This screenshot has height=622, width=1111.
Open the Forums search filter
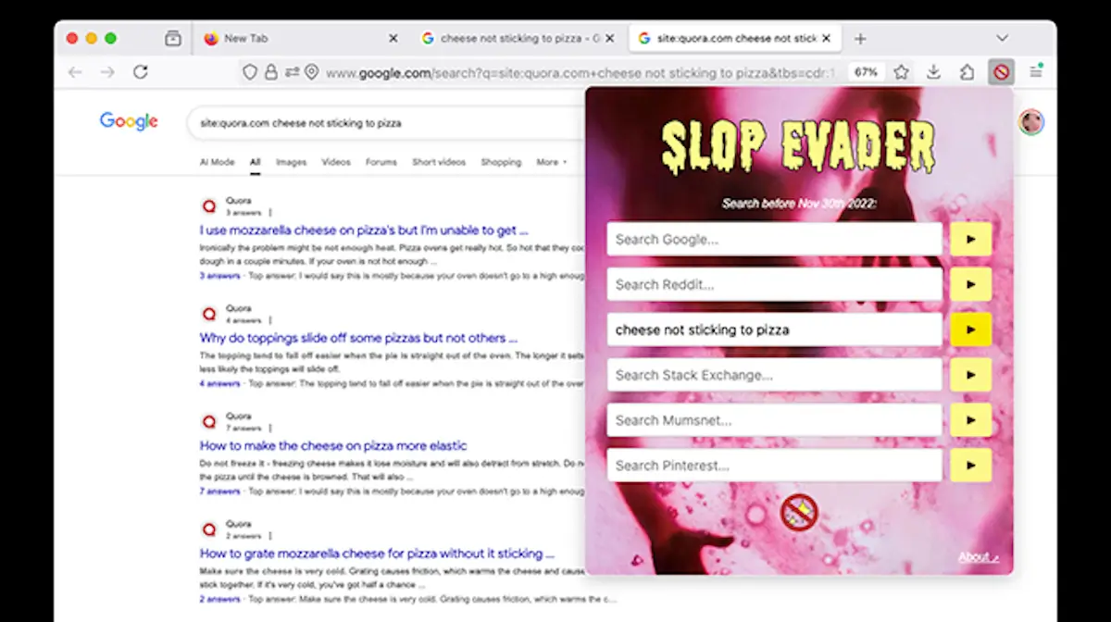pos(381,162)
